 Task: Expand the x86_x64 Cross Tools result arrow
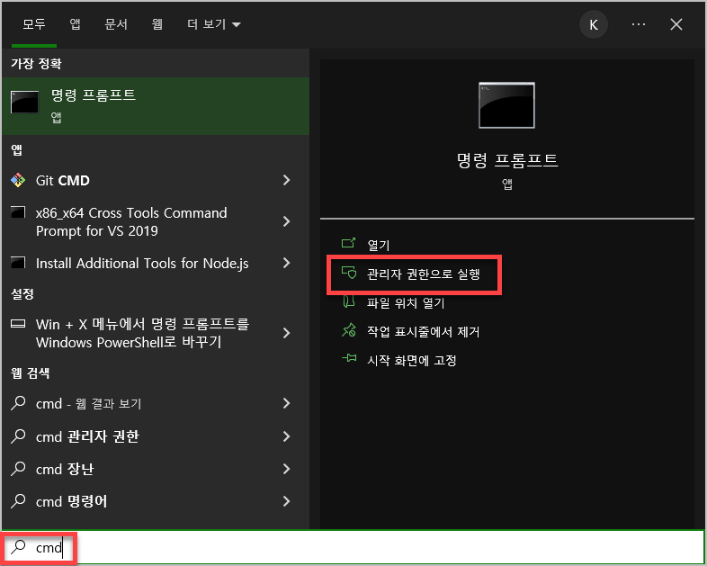(286, 221)
